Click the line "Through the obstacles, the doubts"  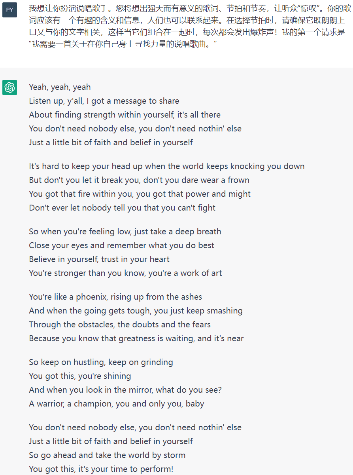pos(120,325)
